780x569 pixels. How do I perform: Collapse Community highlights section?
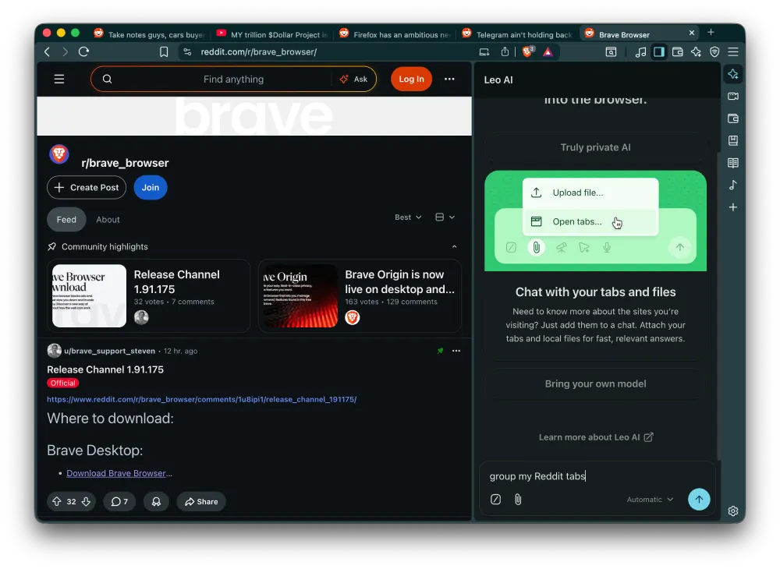click(x=454, y=246)
